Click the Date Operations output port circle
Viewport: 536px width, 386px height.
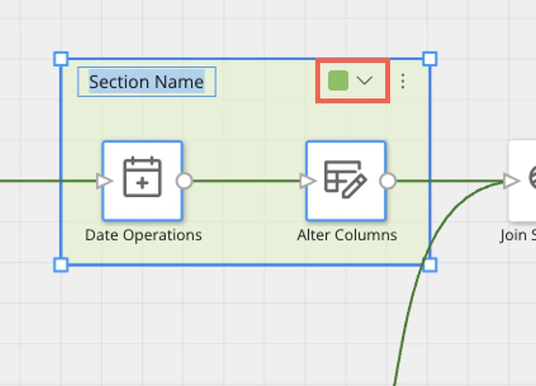click(184, 181)
